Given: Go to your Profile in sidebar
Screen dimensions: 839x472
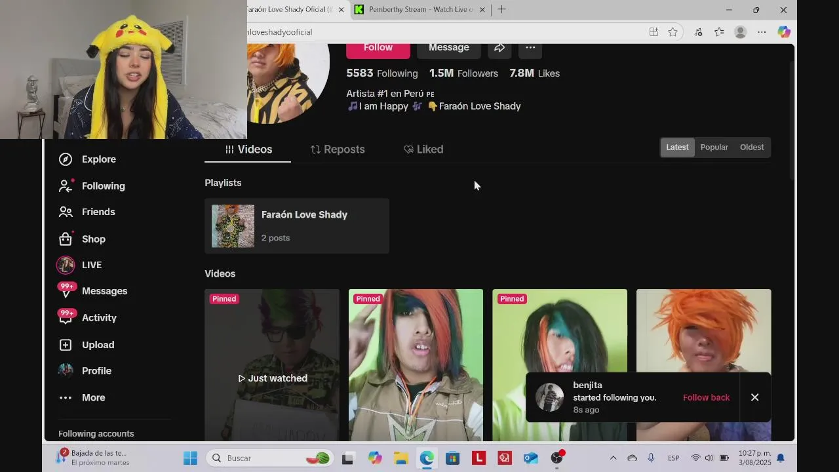Looking at the screenshot, I should click(x=85, y=371).
